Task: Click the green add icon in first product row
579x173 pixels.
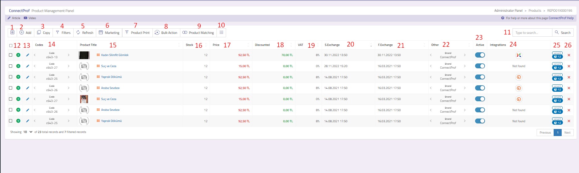Action: click(x=18, y=55)
